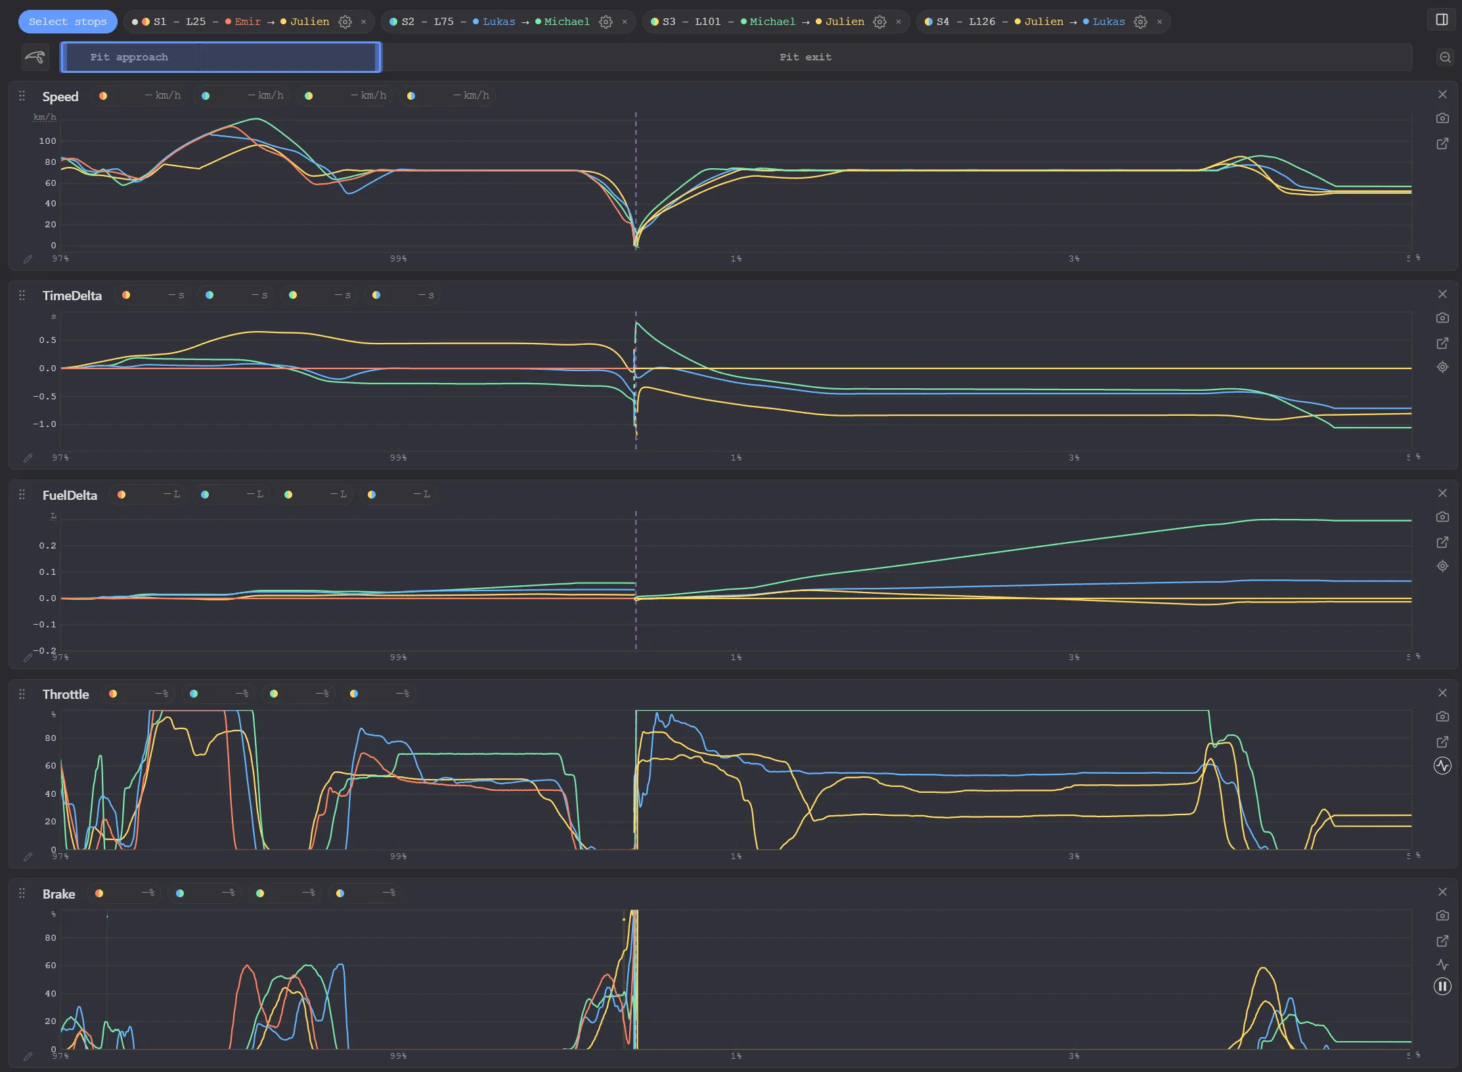
Task: Capture a snapshot of the TimeDelta chart
Action: tap(1442, 318)
